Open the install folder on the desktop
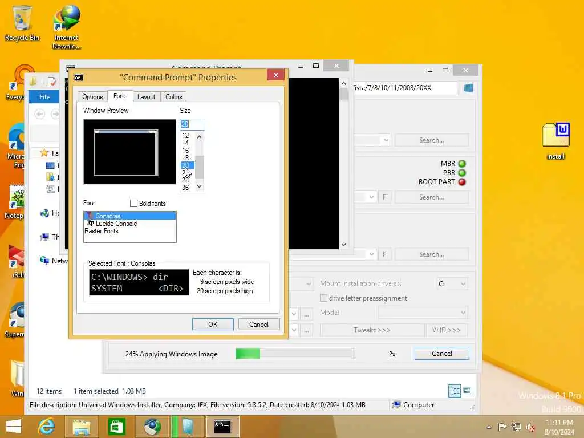This screenshot has height=438, width=584. [x=555, y=141]
